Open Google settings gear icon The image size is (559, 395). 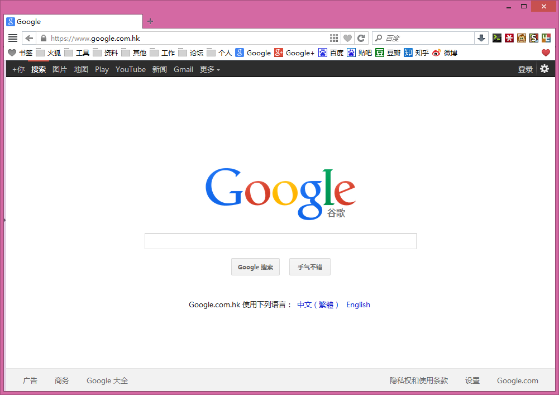[544, 69]
